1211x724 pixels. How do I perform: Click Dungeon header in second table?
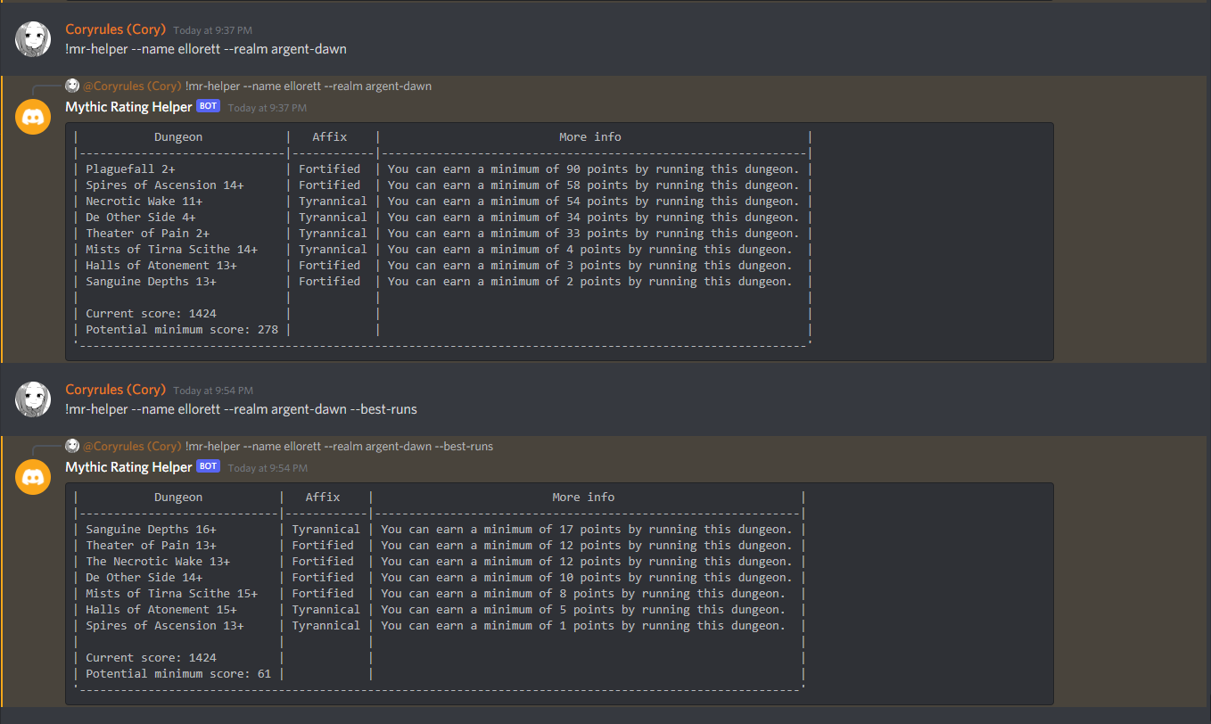(178, 497)
